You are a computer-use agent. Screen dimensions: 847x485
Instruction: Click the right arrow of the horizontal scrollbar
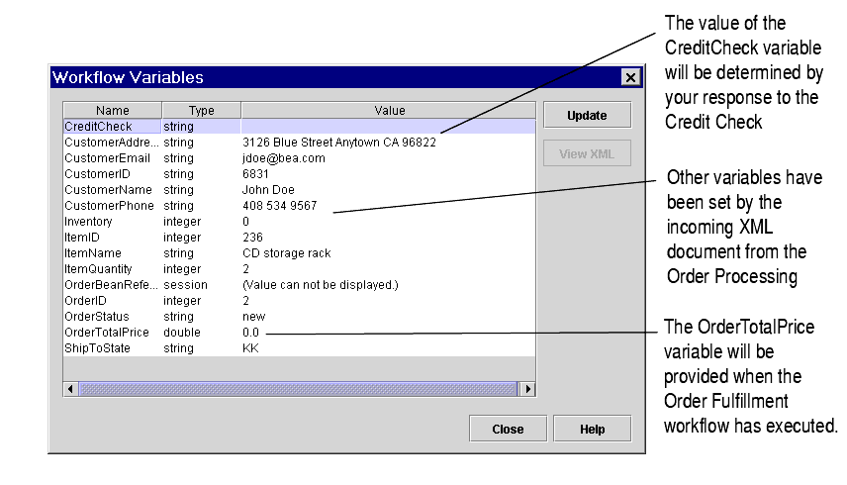(x=527, y=389)
